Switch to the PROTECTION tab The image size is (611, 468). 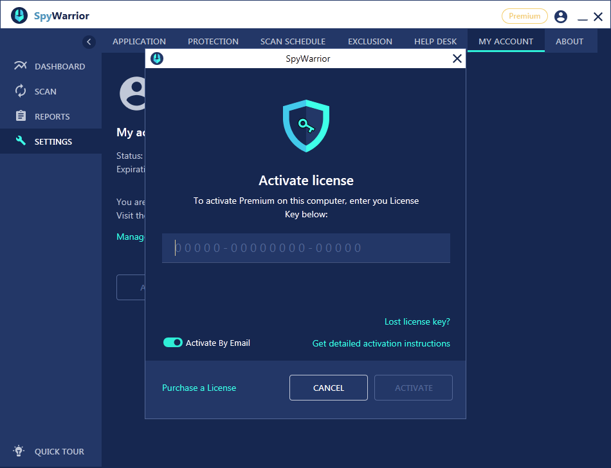(213, 40)
